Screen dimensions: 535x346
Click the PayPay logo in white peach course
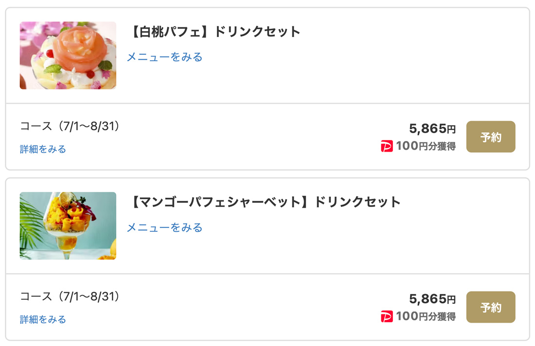click(387, 146)
